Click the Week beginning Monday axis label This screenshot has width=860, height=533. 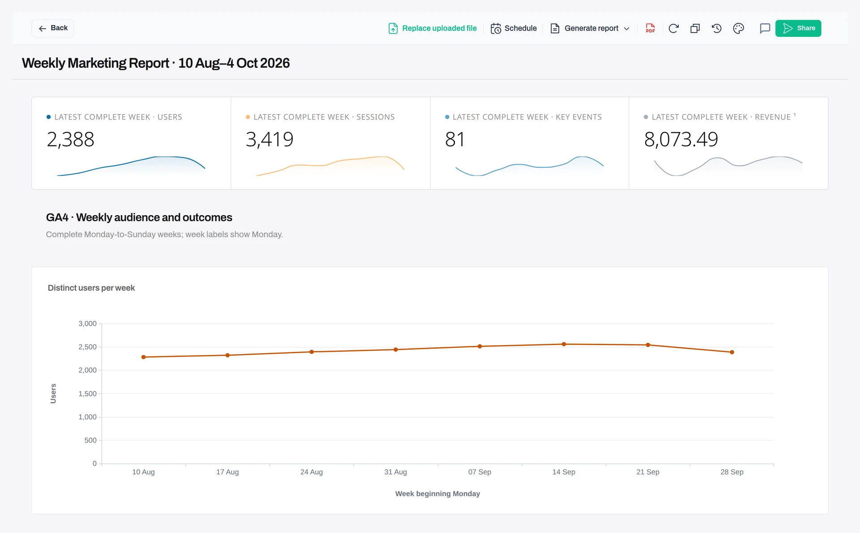(x=438, y=494)
